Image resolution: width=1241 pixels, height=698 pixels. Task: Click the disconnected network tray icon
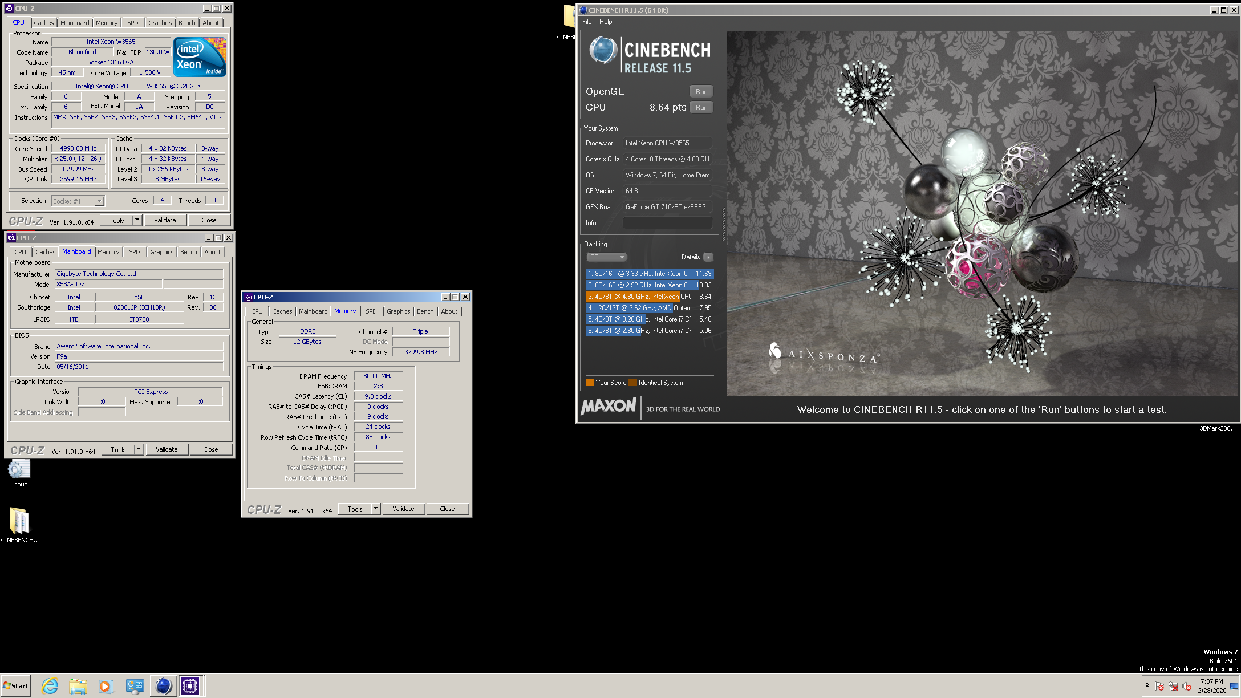pyautogui.click(x=1173, y=686)
